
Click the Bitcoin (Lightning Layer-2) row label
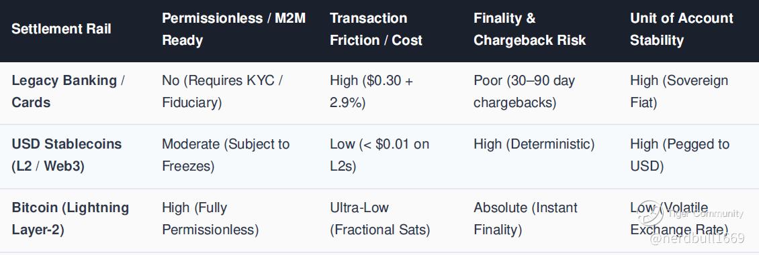coord(70,218)
